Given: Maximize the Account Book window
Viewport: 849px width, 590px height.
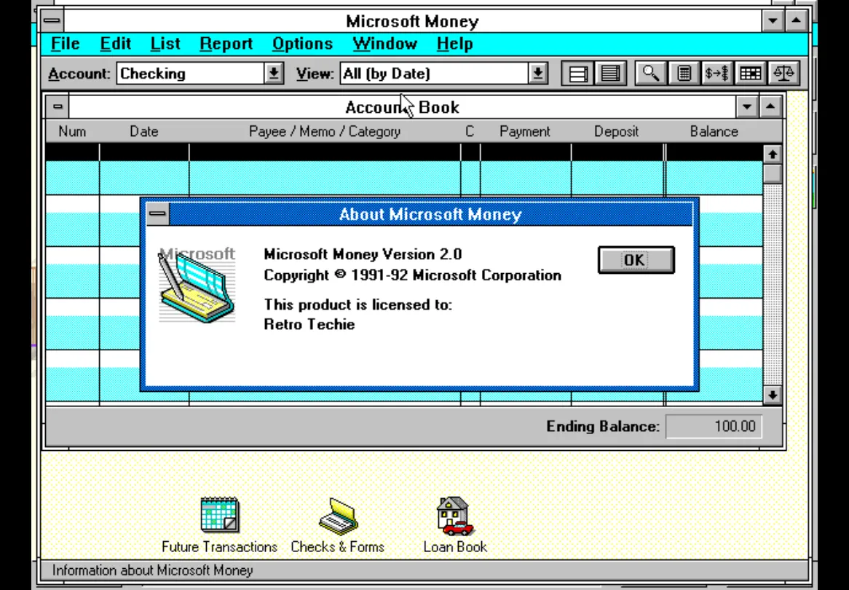Looking at the screenshot, I should click(770, 107).
